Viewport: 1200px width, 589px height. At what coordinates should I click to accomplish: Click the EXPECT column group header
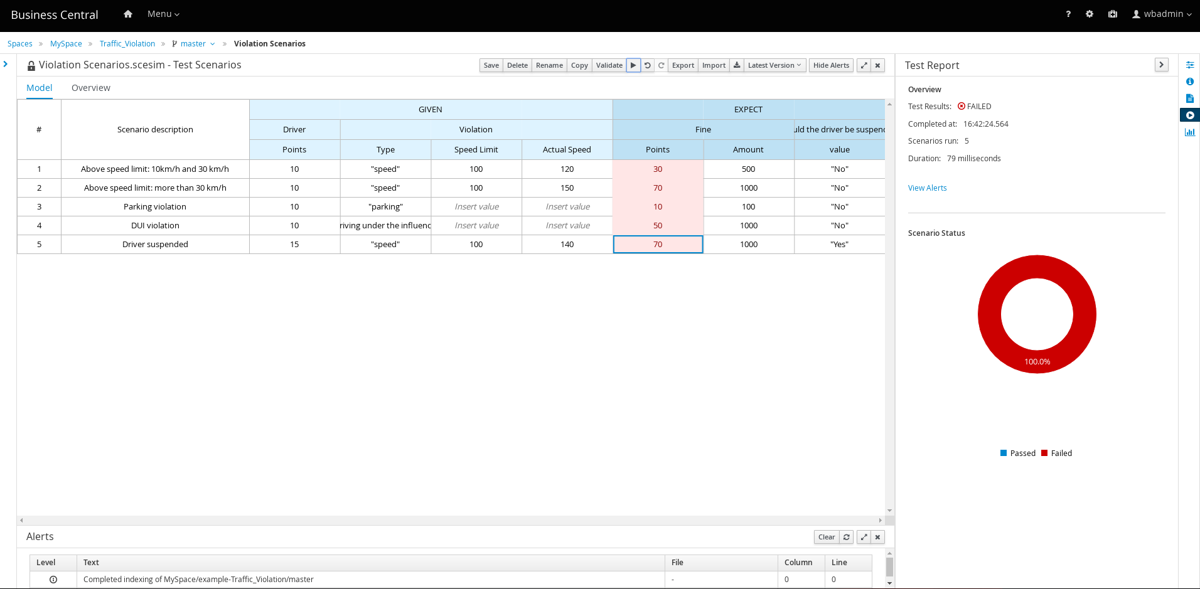(749, 110)
